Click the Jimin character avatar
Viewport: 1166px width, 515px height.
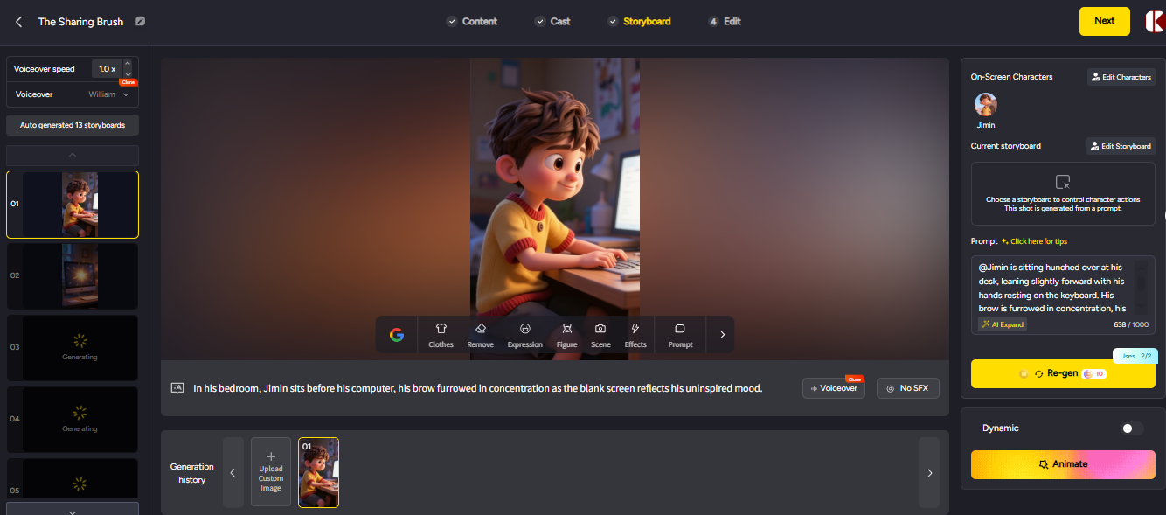pos(986,105)
